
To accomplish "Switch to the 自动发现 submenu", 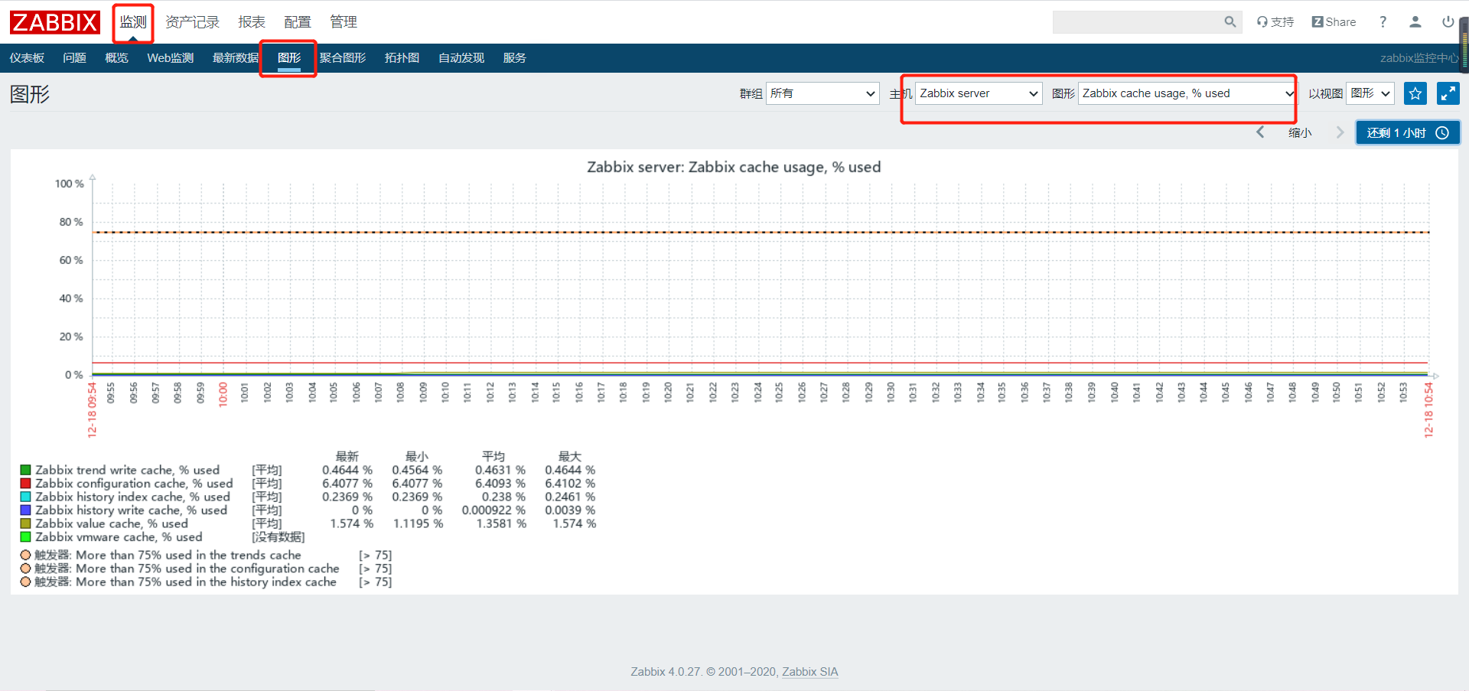I will tap(461, 58).
